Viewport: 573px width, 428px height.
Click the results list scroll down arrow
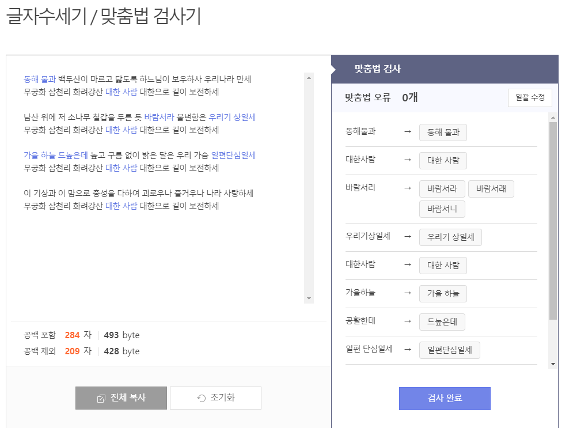coord(553,364)
